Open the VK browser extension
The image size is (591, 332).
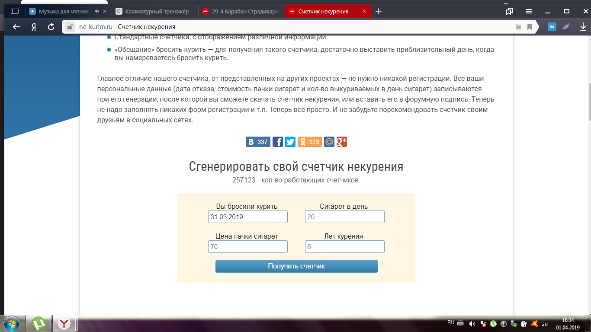tap(552, 27)
